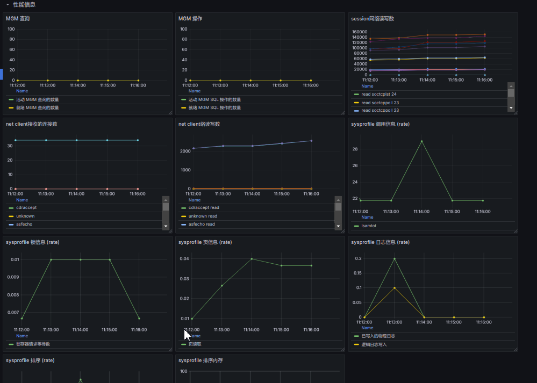
Task: Grab the MGM 操作 panel resize handle
Action: coord(342,113)
